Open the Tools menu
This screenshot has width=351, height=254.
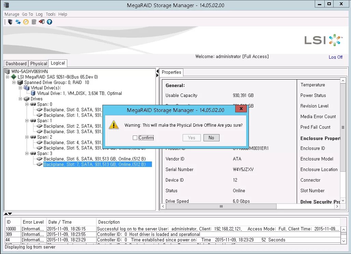coord(51,14)
